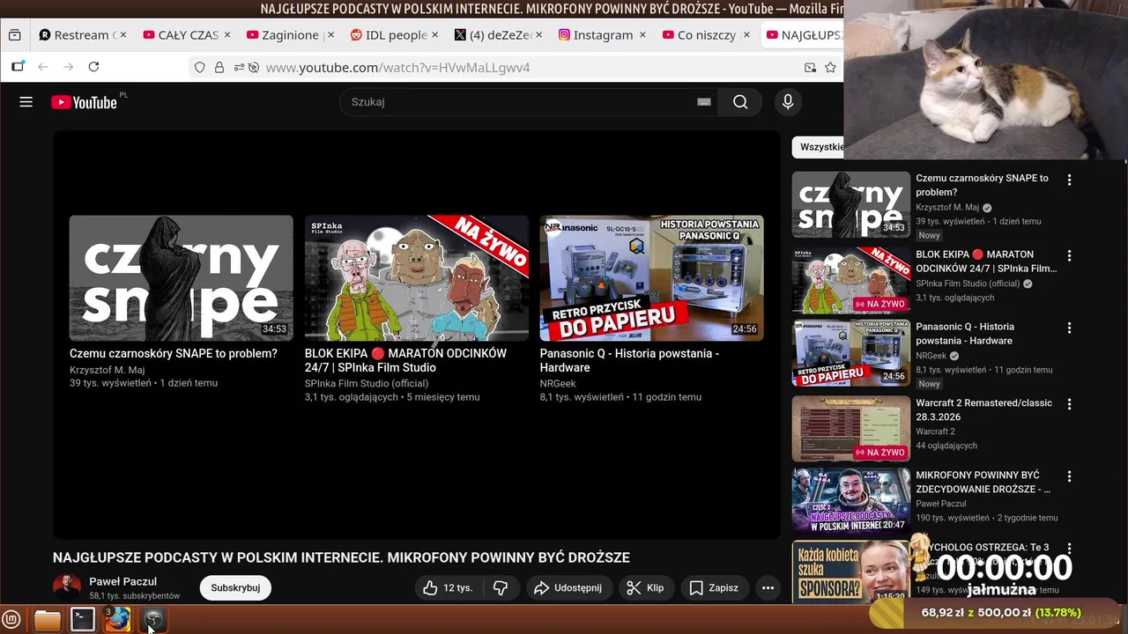Open options menu for sidebar BLOK EKIPA MARATON
This screenshot has width=1128, height=634.
click(1069, 255)
